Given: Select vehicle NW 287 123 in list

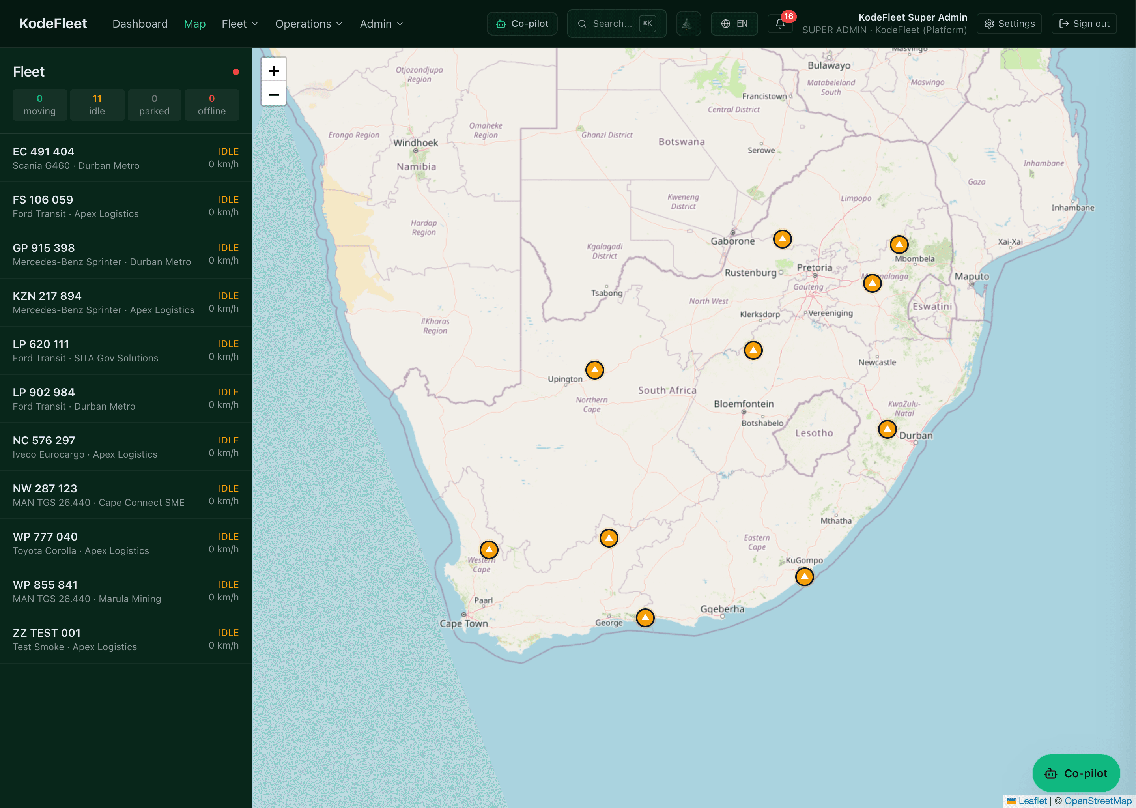Looking at the screenshot, I should (126, 495).
